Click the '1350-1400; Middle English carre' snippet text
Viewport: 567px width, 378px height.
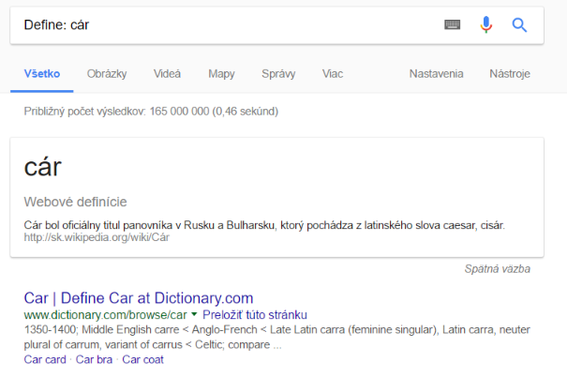tap(277, 337)
